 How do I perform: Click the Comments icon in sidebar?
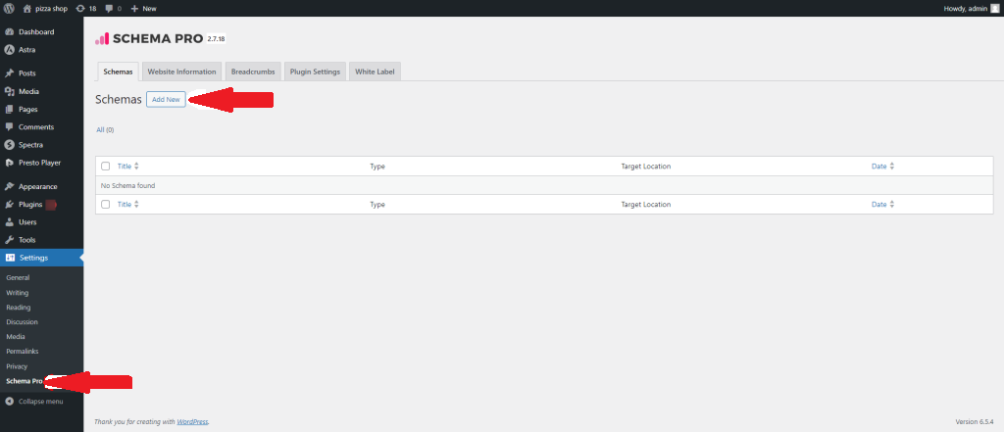10,127
